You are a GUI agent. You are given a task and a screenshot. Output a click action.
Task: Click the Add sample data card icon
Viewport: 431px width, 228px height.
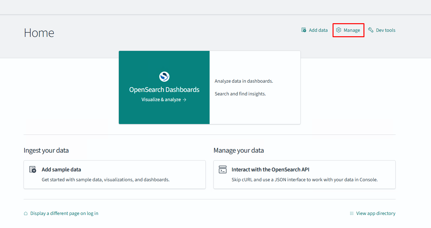click(33, 169)
